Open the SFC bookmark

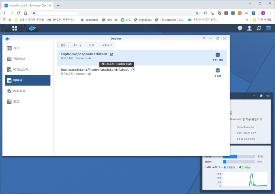pos(126,20)
